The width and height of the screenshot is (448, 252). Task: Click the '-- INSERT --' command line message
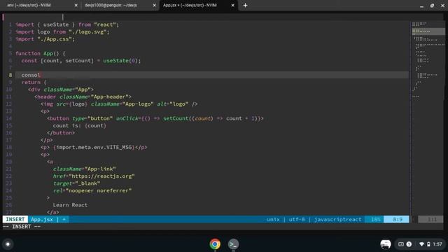(22, 227)
